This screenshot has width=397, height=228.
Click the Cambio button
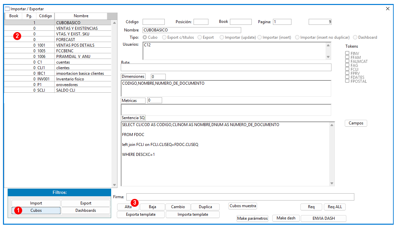click(178, 207)
